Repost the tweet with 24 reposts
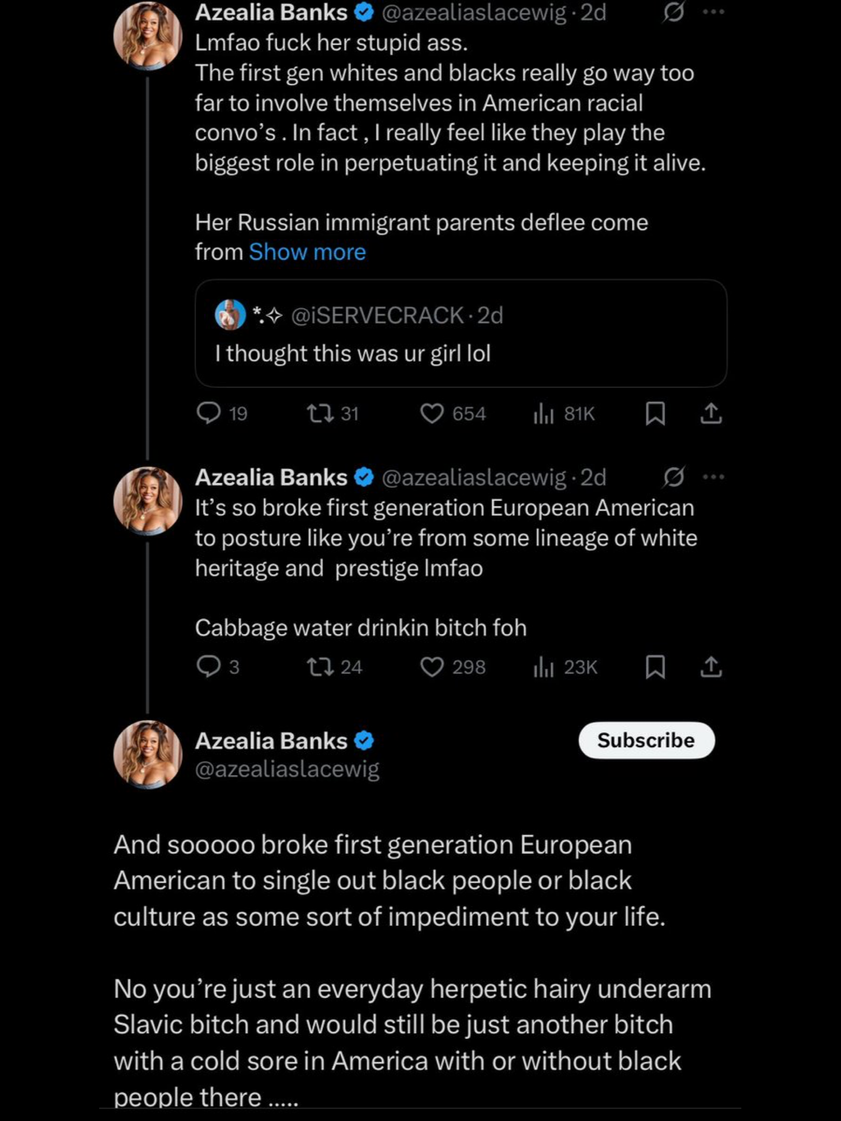Image resolution: width=841 pixels, height=1121 pixels. click(334, 666)
